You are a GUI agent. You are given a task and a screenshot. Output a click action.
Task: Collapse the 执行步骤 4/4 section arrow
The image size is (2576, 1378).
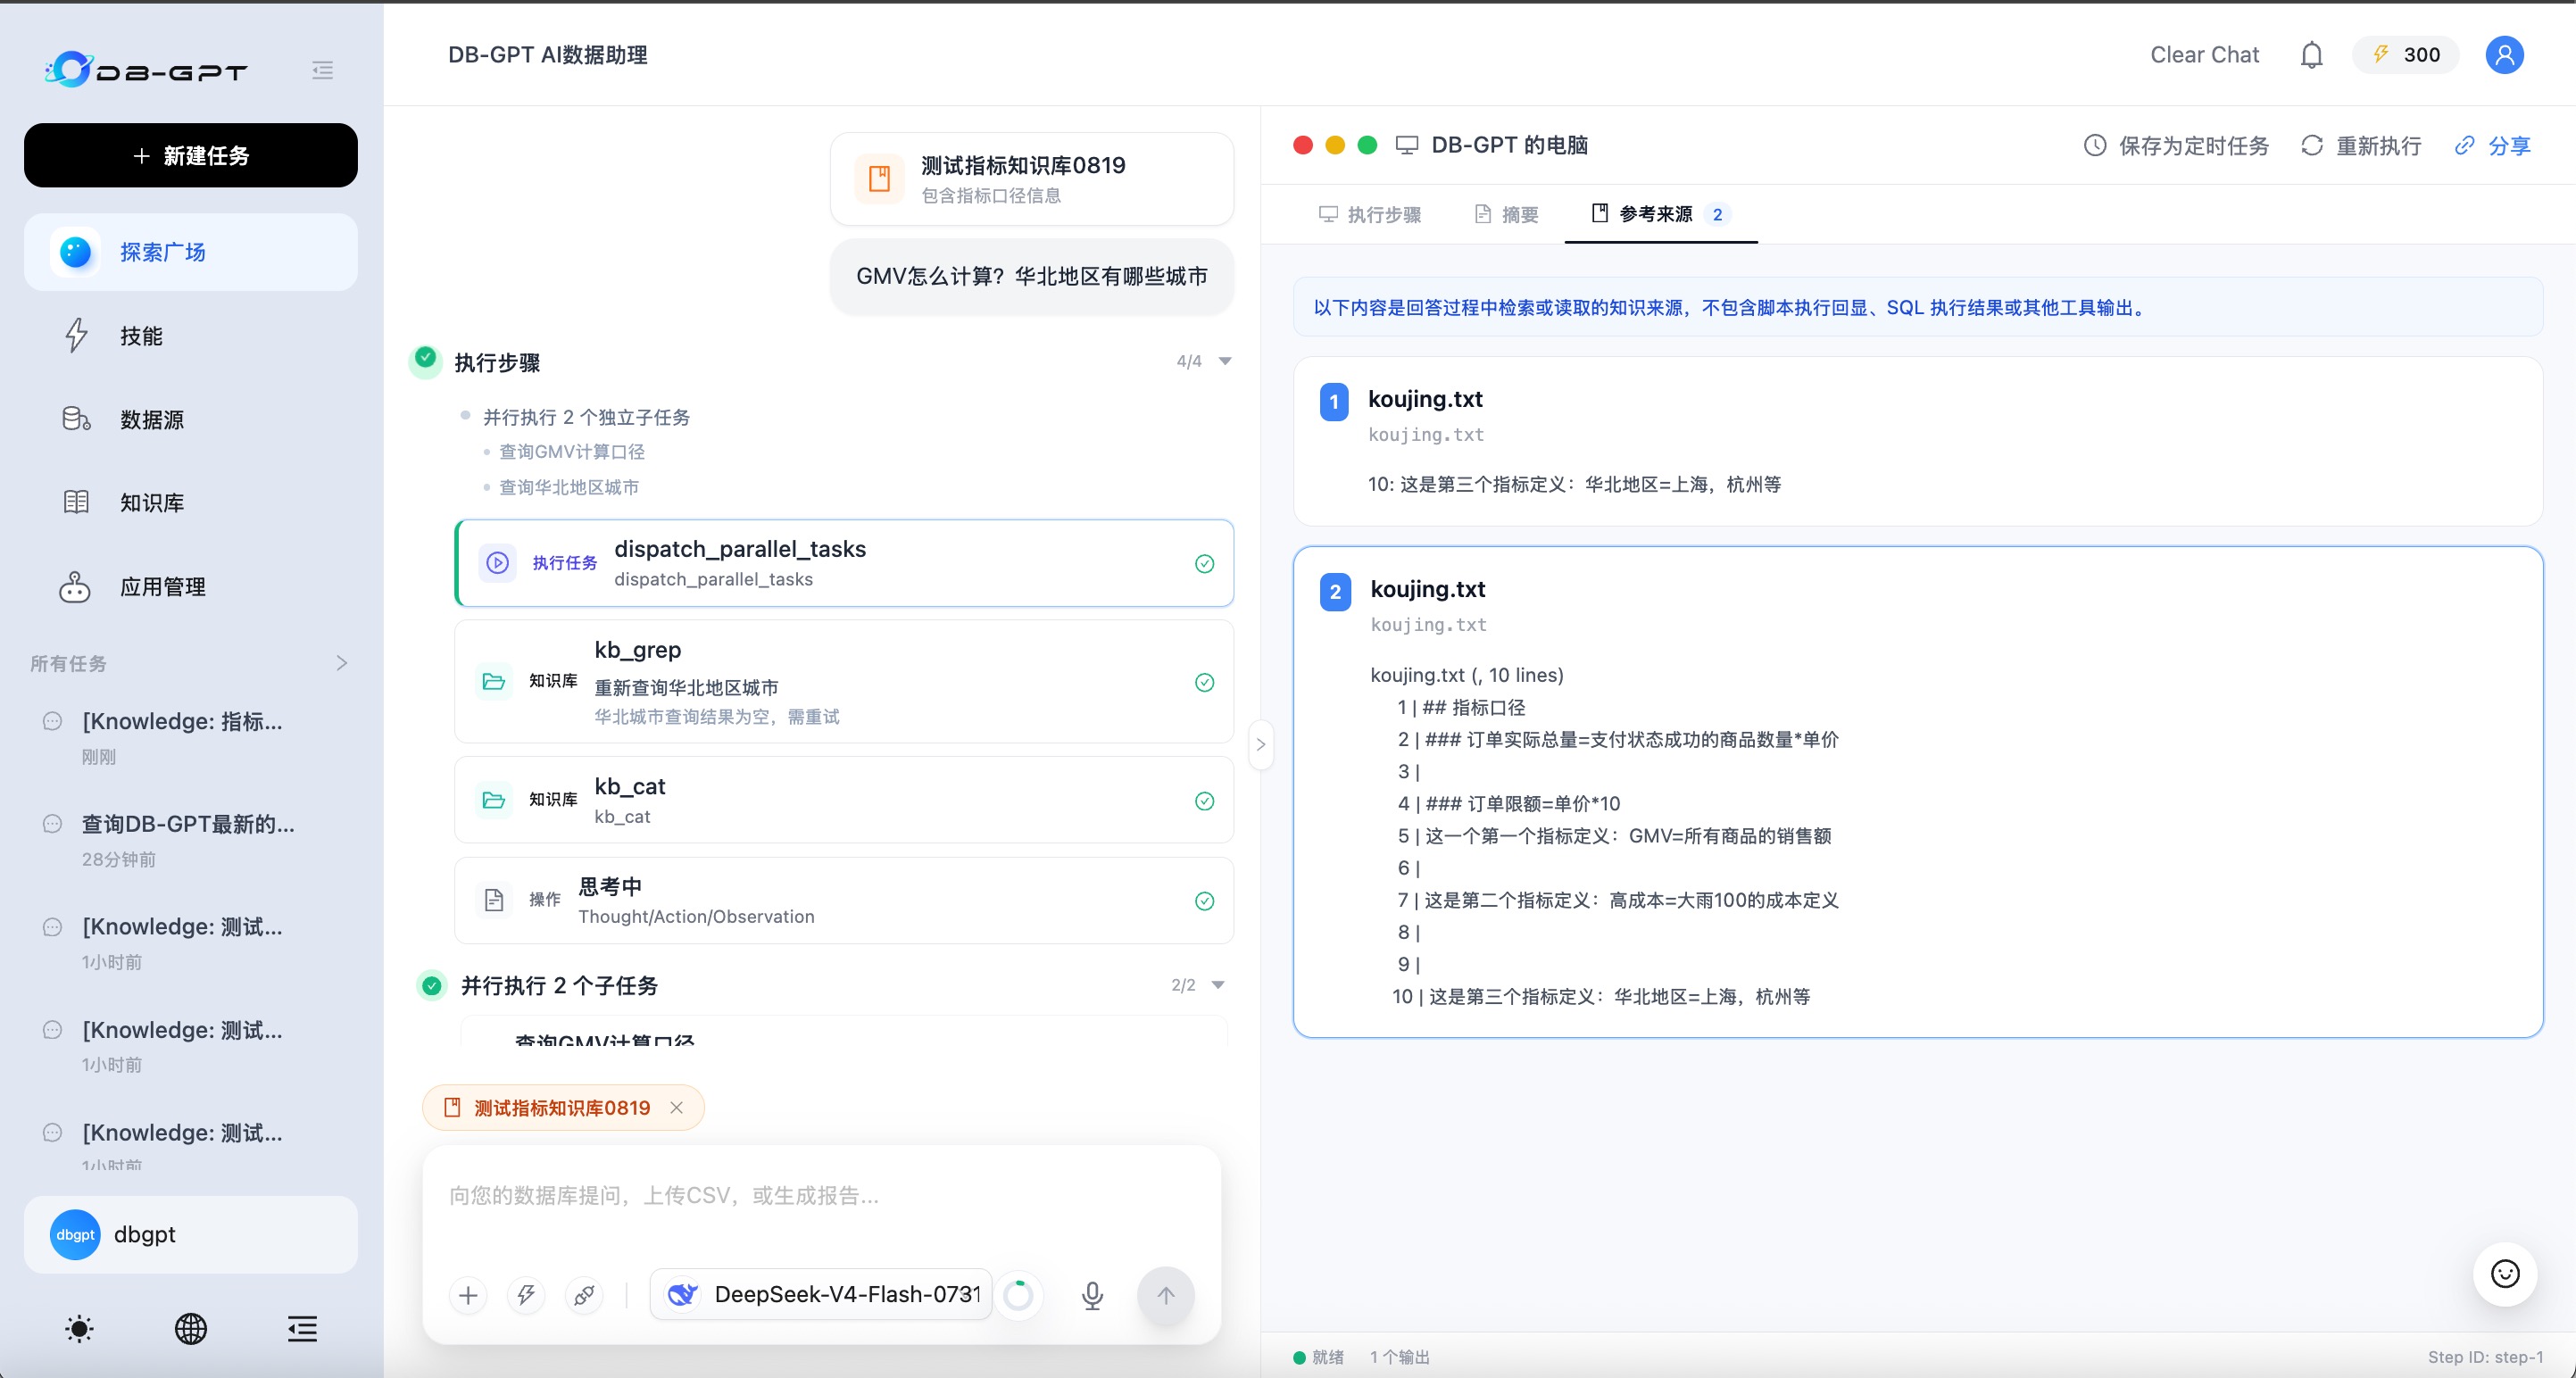tap(1226, 361)
